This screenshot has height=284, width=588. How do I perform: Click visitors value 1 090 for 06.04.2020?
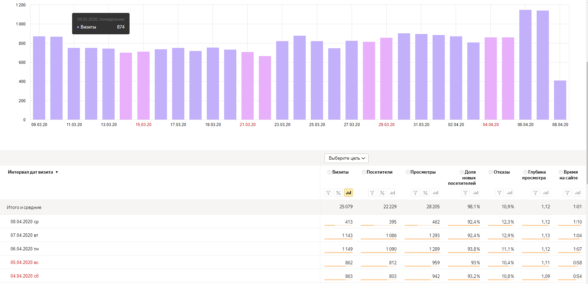[x=391, y=249]
